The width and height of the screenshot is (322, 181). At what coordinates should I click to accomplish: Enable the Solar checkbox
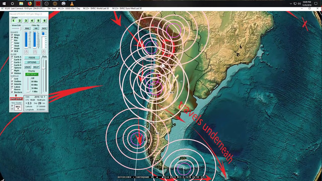[12, 43]
